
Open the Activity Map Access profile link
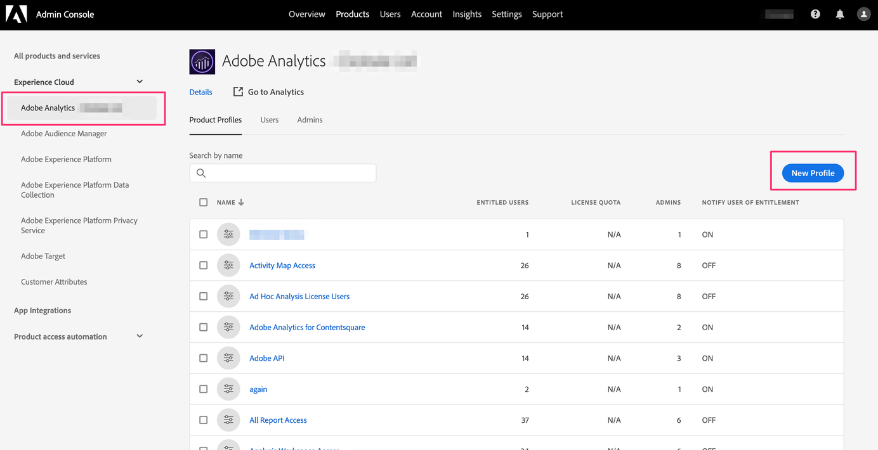click(282, 266)
